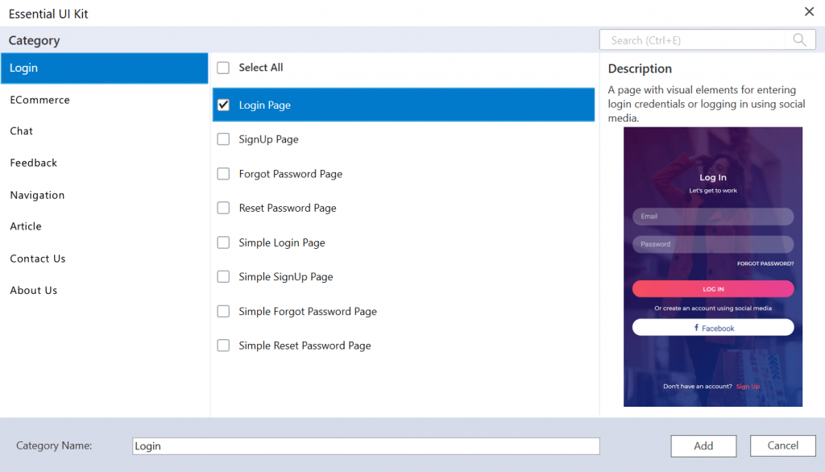The height and width of the screenshot is (472, 825).
Task: Check the SignUp Page checkbox
Action: coord(223,139)
